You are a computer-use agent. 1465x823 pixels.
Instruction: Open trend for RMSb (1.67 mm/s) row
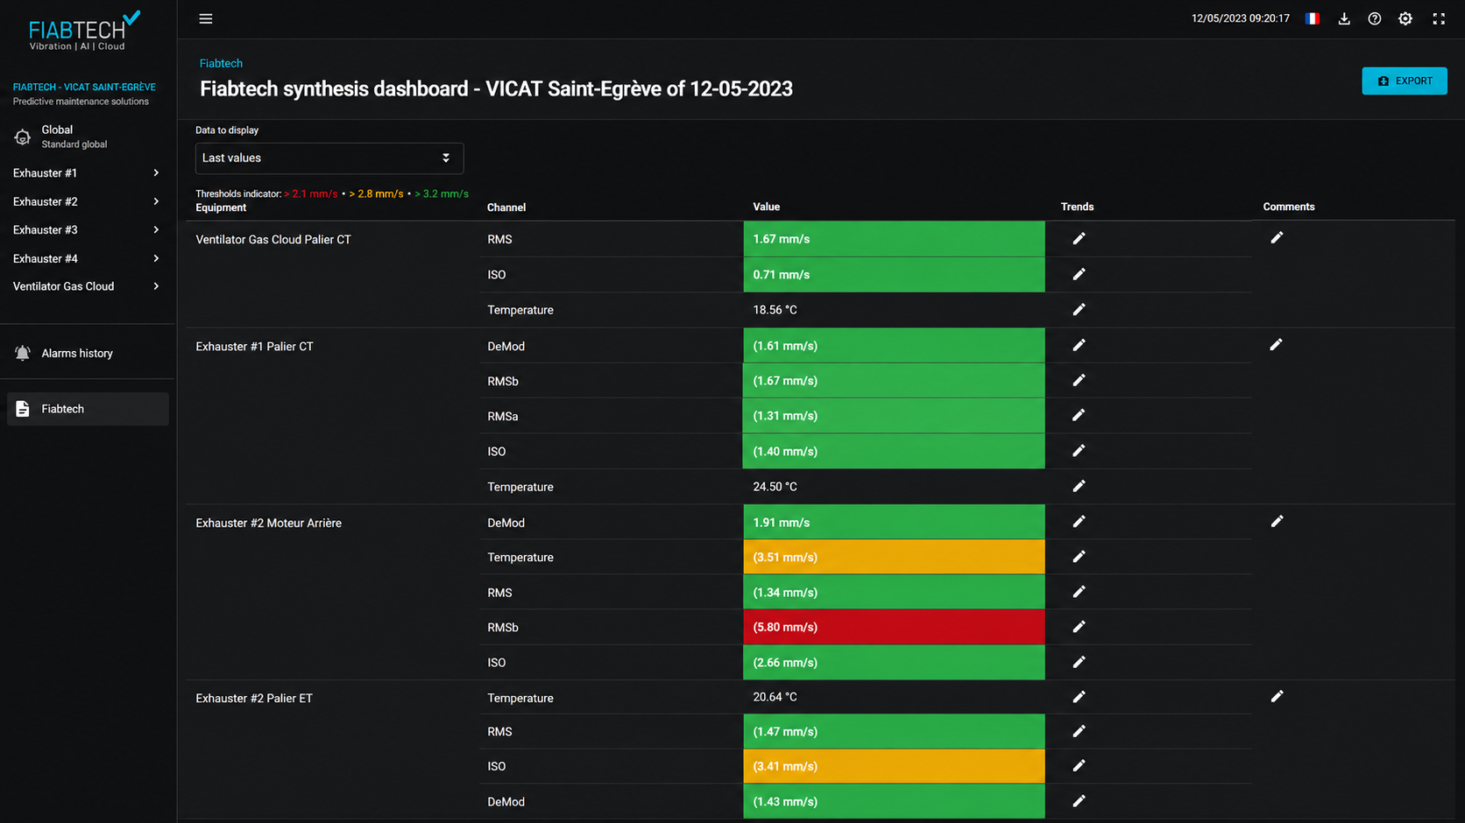point(1079,380)
